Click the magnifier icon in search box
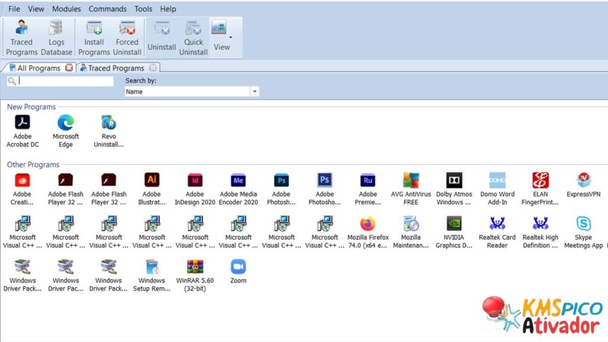The height and width of the screenshot is (342, 608). [x=12, y=81]
